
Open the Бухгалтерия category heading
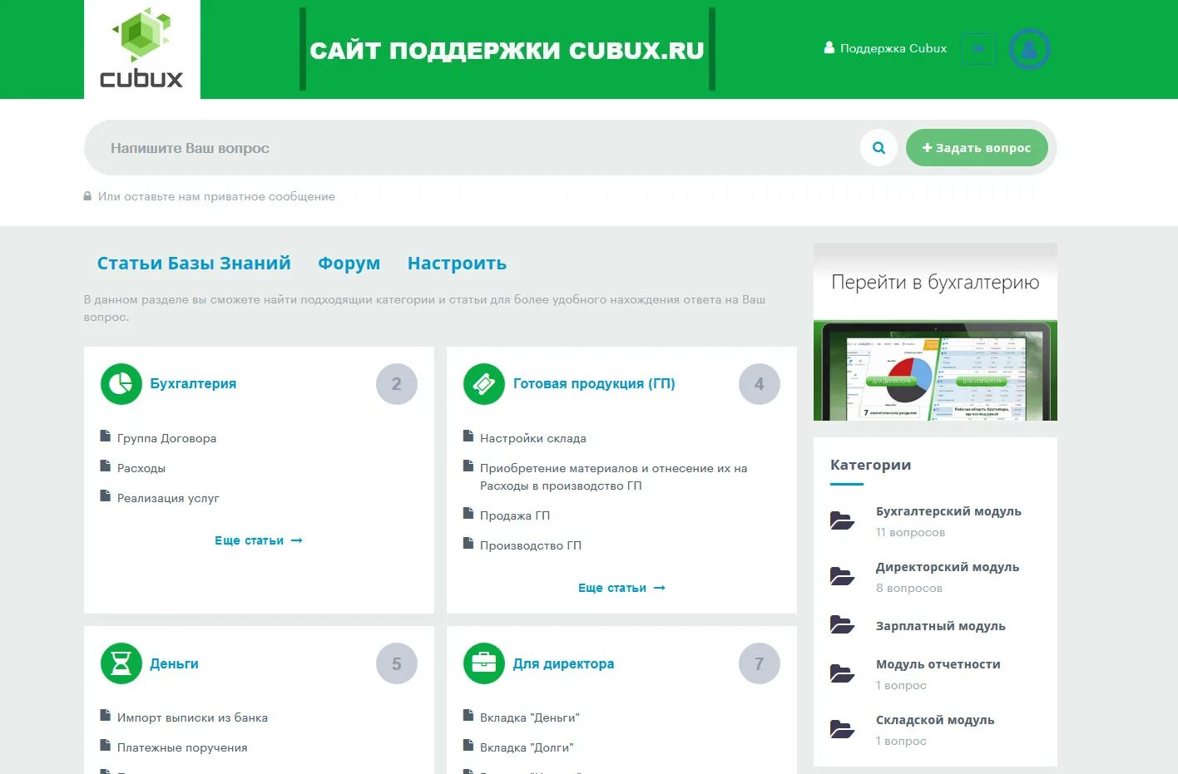[193, 383]
